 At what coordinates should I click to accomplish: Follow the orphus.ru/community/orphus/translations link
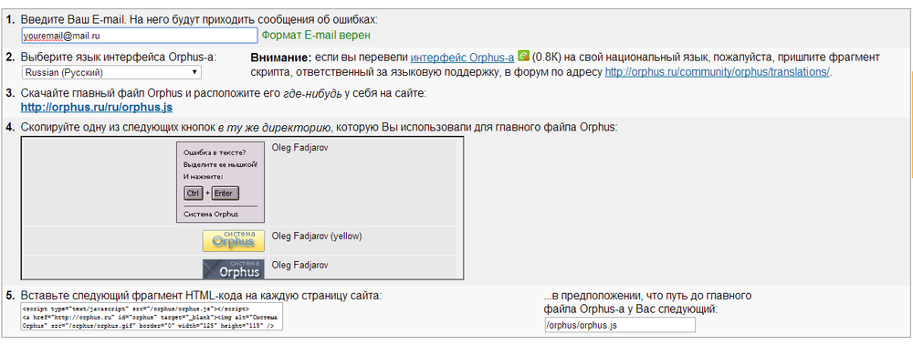click(x=718, y=72)
